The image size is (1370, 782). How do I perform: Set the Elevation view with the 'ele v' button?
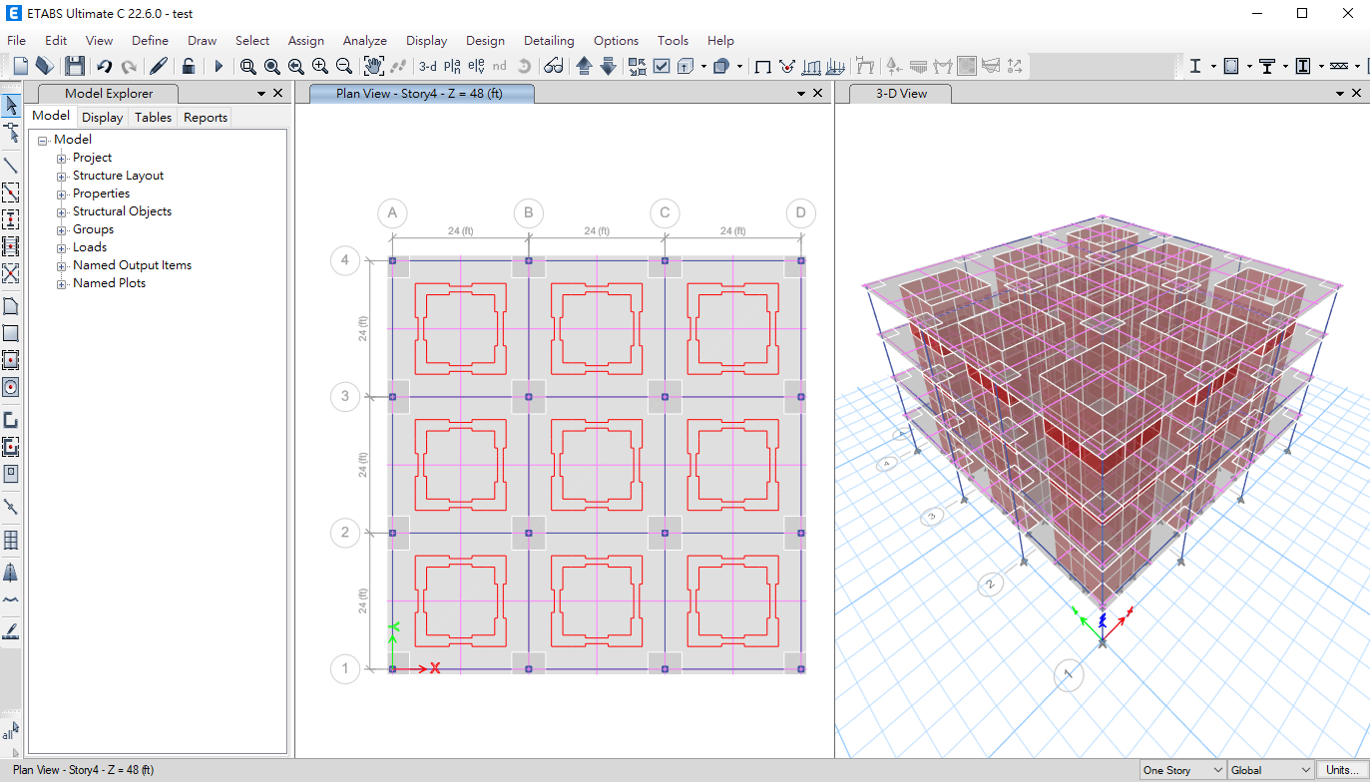point(476,66)
